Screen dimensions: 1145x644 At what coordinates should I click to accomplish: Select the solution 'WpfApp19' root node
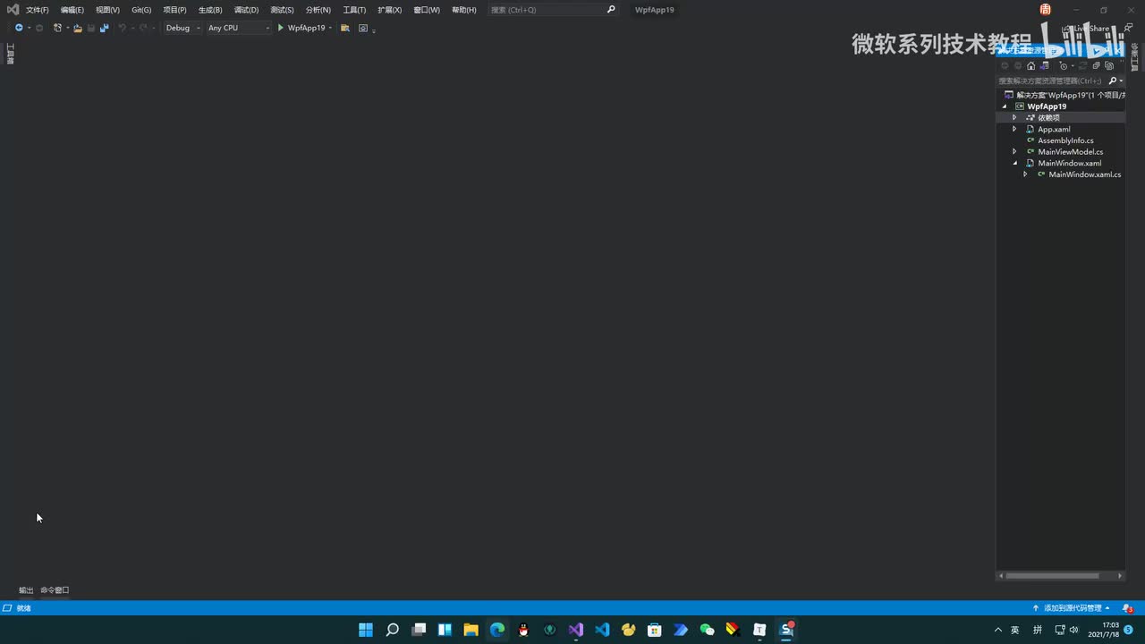click(x=1064, y=95)
